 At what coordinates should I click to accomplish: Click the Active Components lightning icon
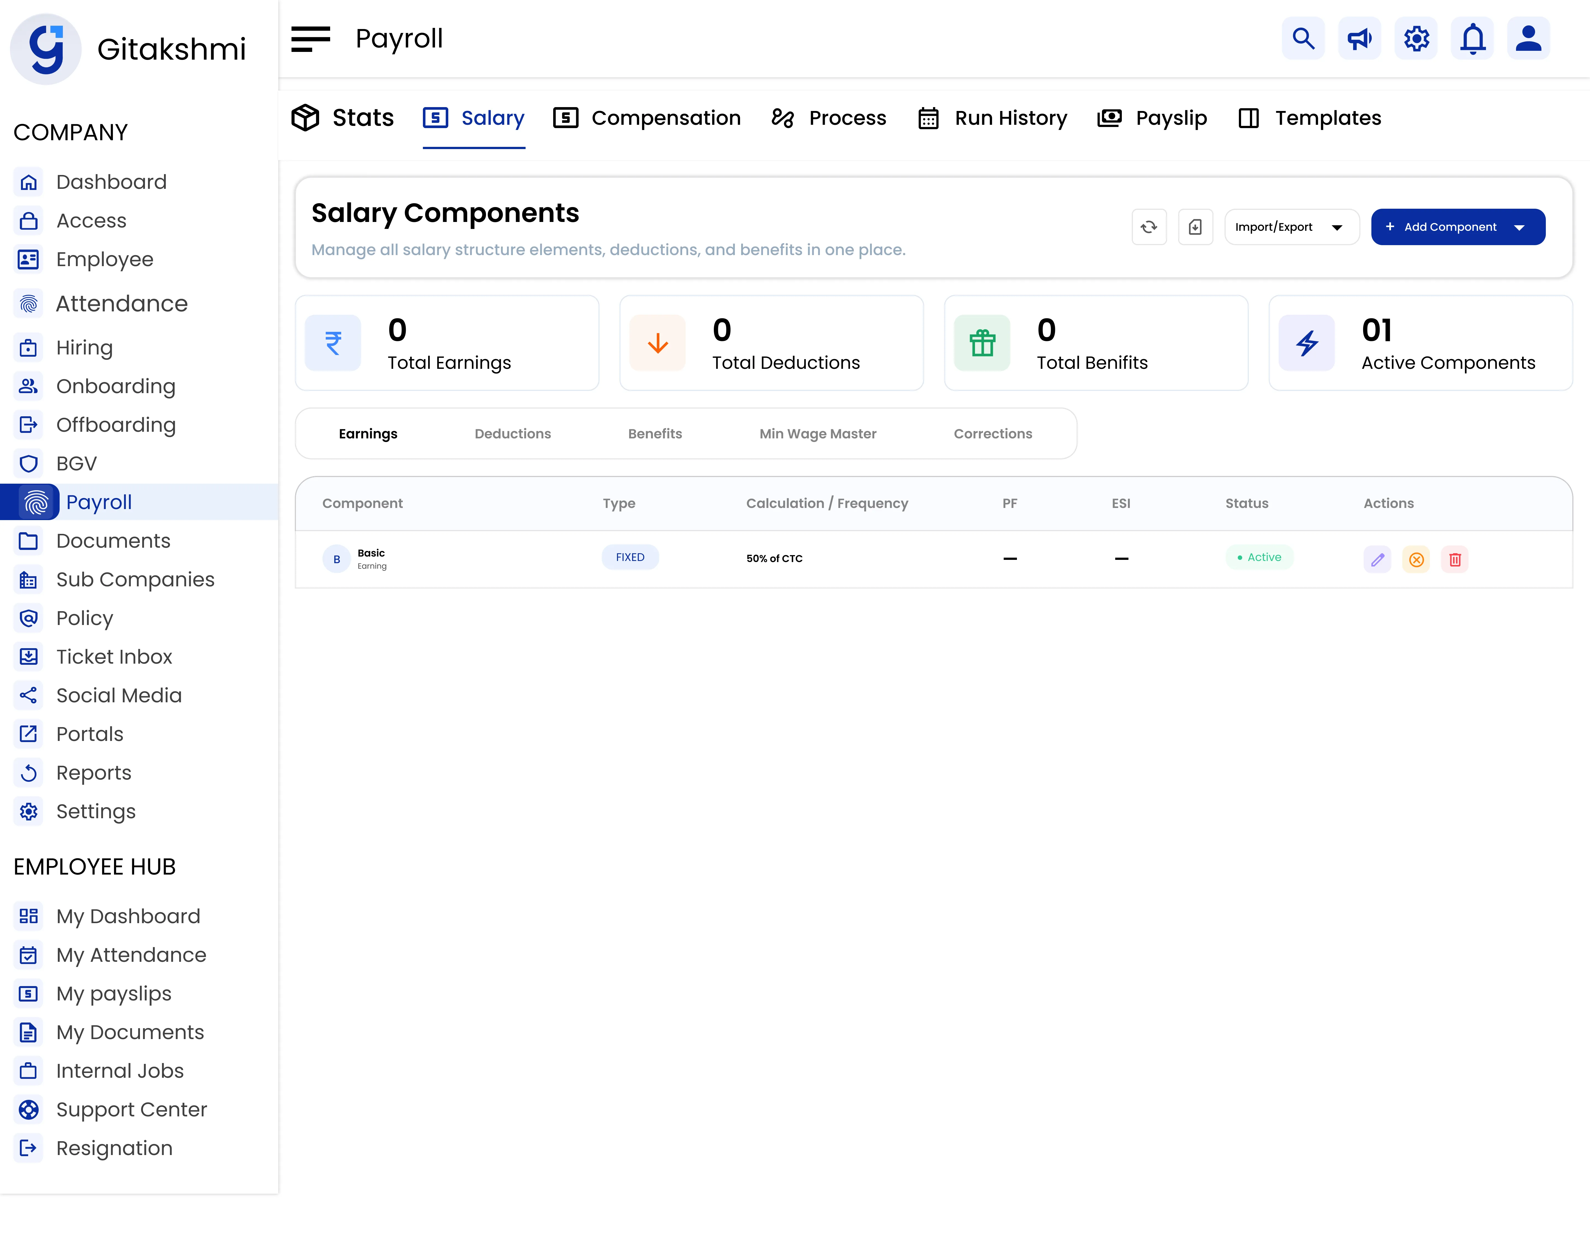(x=1307, y=343)
